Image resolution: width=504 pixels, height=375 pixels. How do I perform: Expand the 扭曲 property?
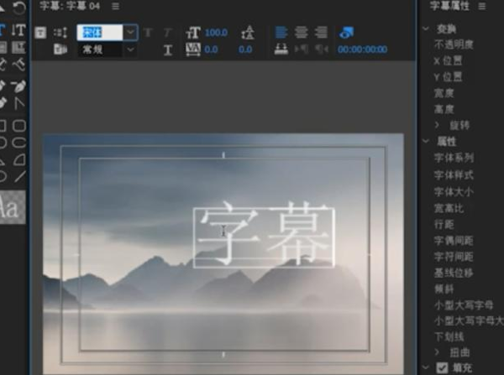[x=437, y=352]
